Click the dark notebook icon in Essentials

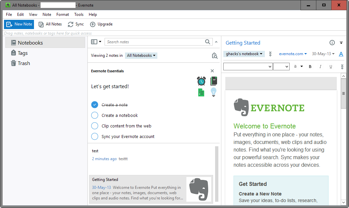click(214, 81)
